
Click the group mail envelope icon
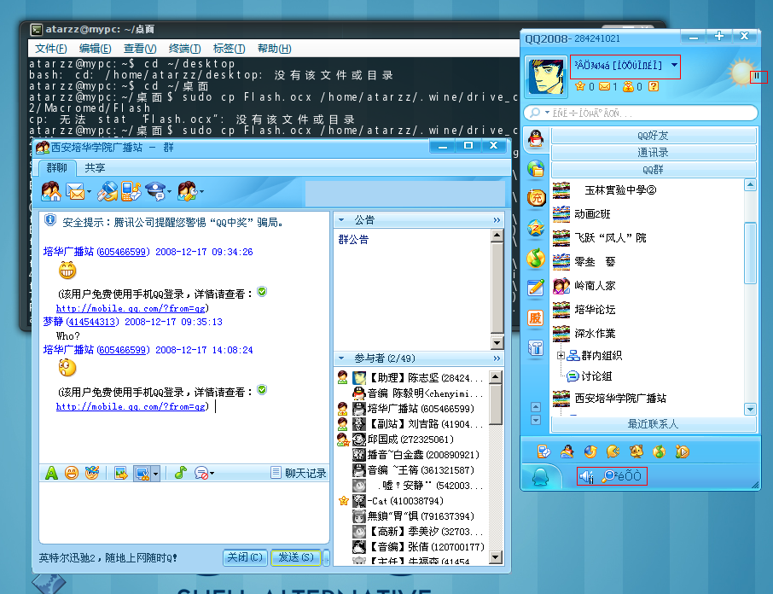click(x=75, y=191)
